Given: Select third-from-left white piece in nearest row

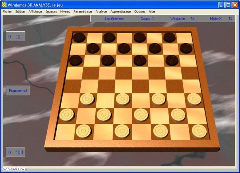Looking at the screenshot, I should pyautogui.click(x=161, y=131).
